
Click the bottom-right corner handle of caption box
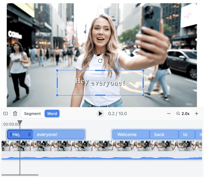pyautogui.click(x=143, y=95)
